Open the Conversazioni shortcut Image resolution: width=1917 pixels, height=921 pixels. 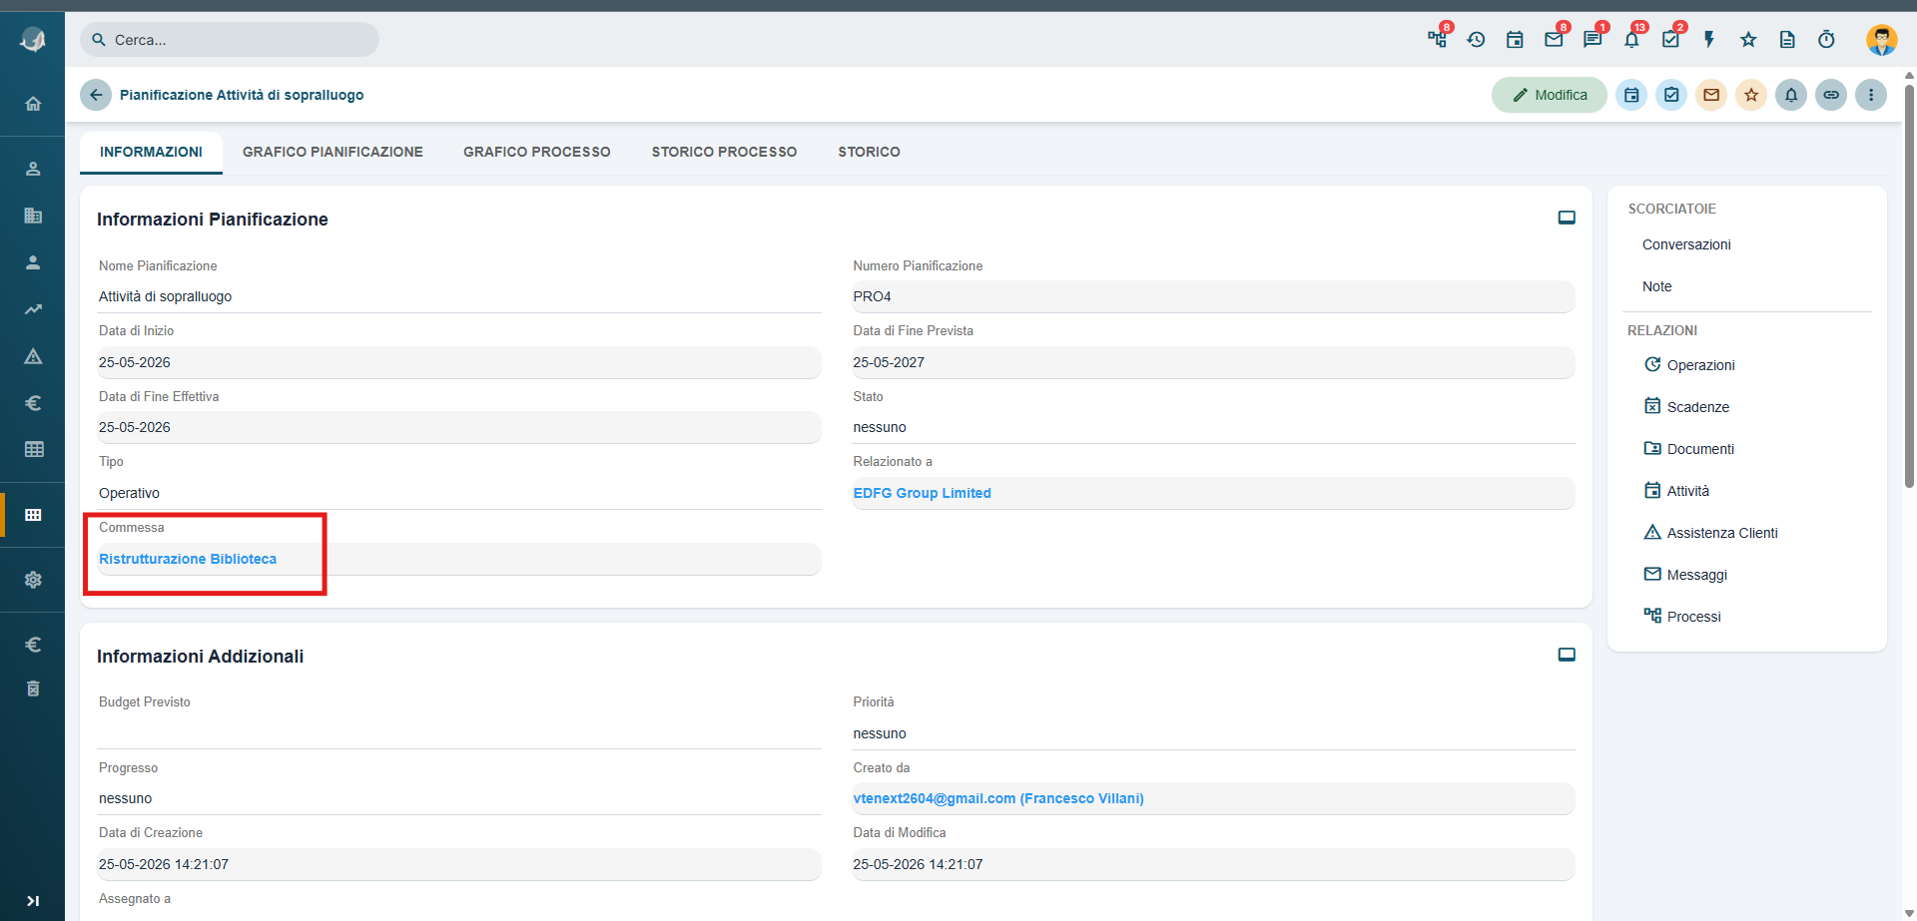tap(1686, 244)
